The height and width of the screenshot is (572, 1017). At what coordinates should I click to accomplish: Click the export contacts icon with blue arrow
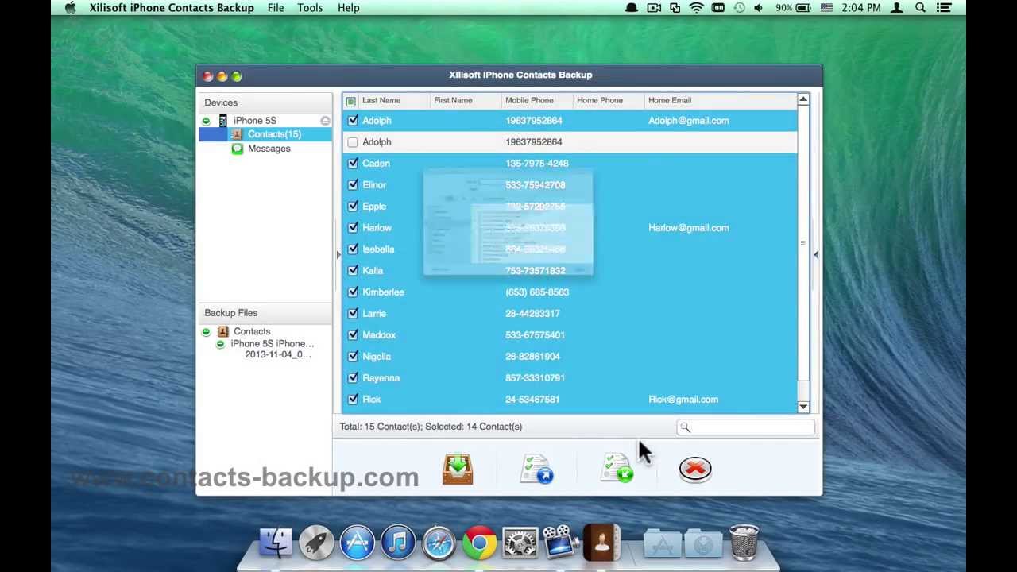pos(537,469)
